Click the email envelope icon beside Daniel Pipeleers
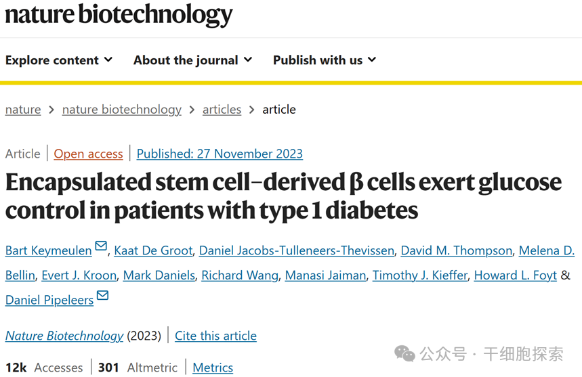This screenshot has height=377, width=582. coord(102,295)
